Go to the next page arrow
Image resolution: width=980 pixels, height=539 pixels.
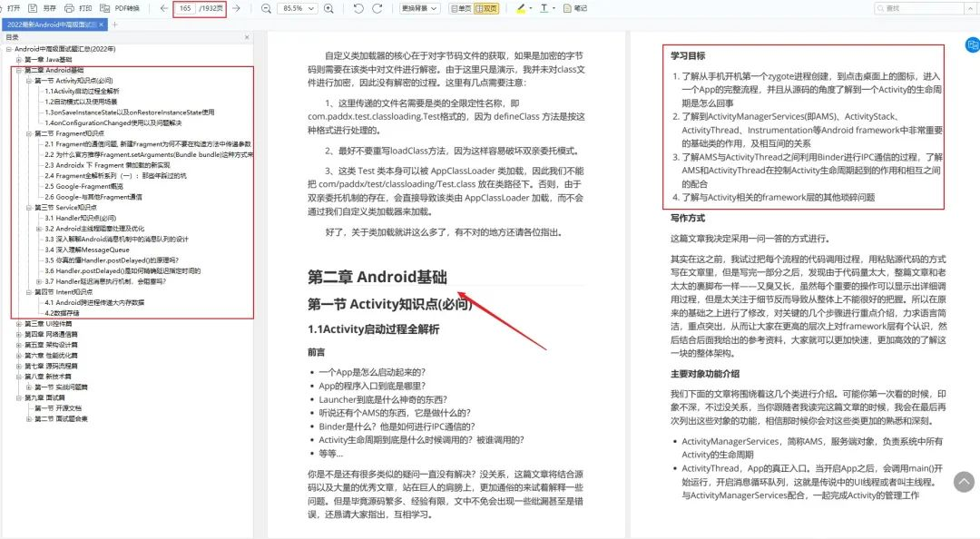[x=236, y=8]
